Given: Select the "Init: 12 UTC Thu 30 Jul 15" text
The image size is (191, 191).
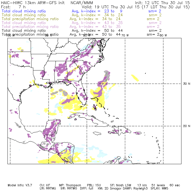Looking at the screenshot, I should (x=162, y=3).
